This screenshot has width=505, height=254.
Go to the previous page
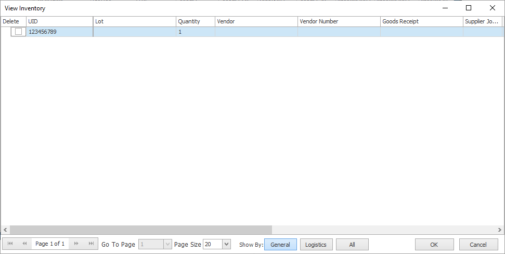click(x=24, y=244)
